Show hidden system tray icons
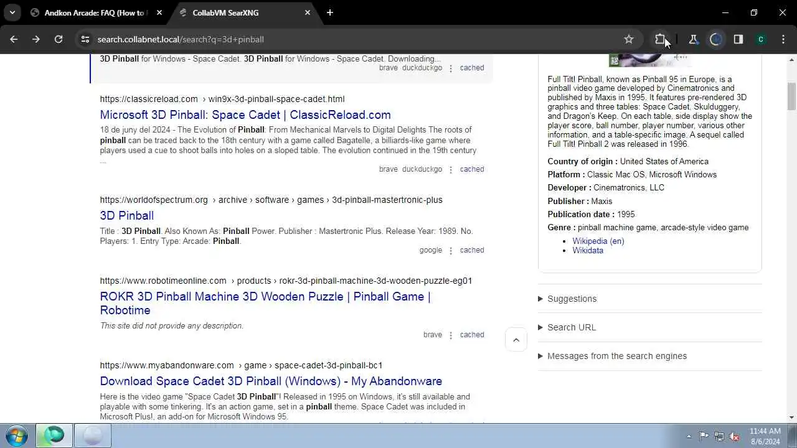This screenshot has width=797, height=448. pyautogui.click(x=689, y=436)
